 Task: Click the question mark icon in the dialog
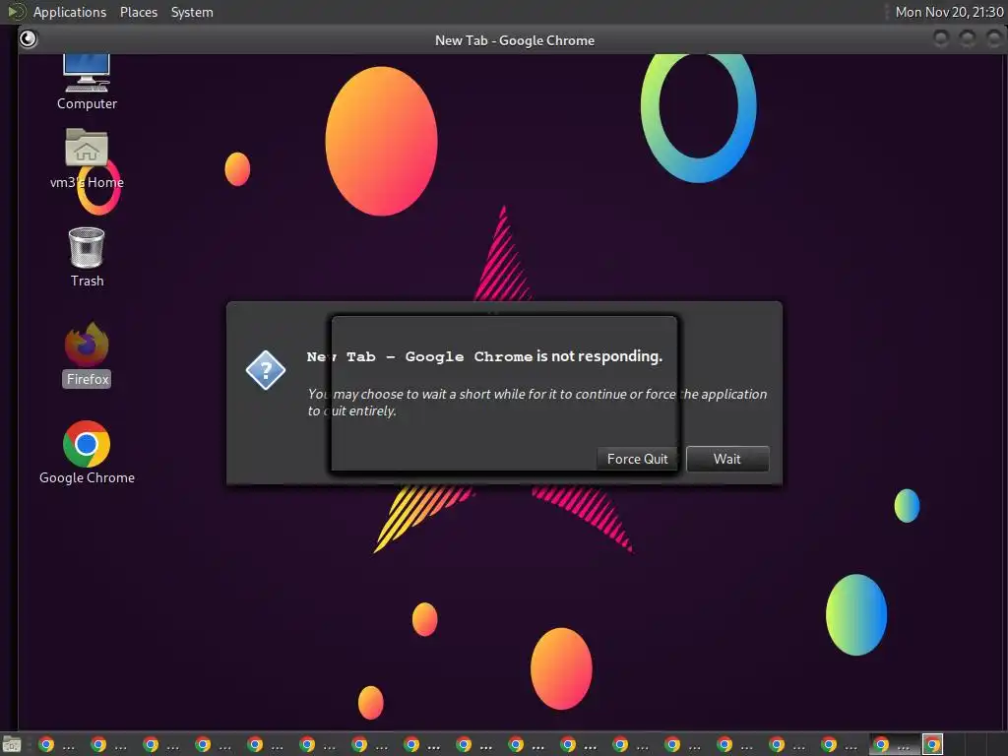point(266,370)
